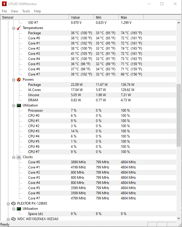The image size is (182, 227).
Task: Click the PLEXTOR PX-128M3 drive icon
Action: [x=13, y=203]
